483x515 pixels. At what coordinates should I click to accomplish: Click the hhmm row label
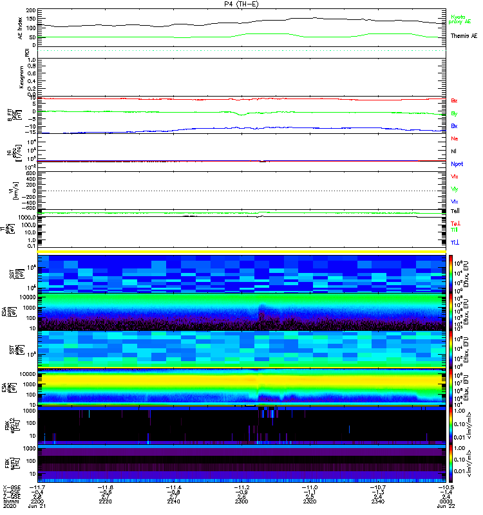tap(11, 501)
